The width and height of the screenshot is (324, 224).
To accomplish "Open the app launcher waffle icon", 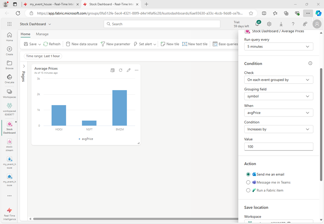I will pos(9,24).
